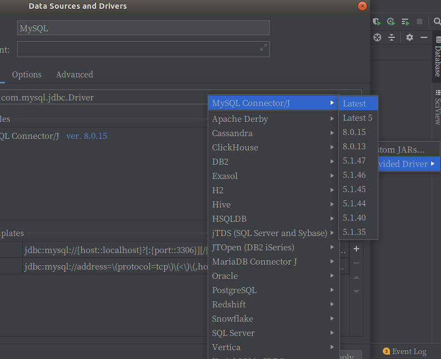441x359 pixels.
Task: Click the search magnifier icon
Action: [x=437, y=21]
